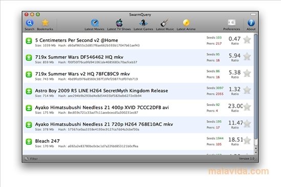The width and height of the screenshot is (281, 187).
Task: Select 719x Summer Wars v2 HQ entry
Action: pyautogui.click(x=138, y=74)
